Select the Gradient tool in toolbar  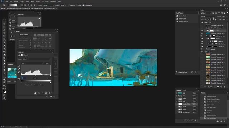pos(4,58)
